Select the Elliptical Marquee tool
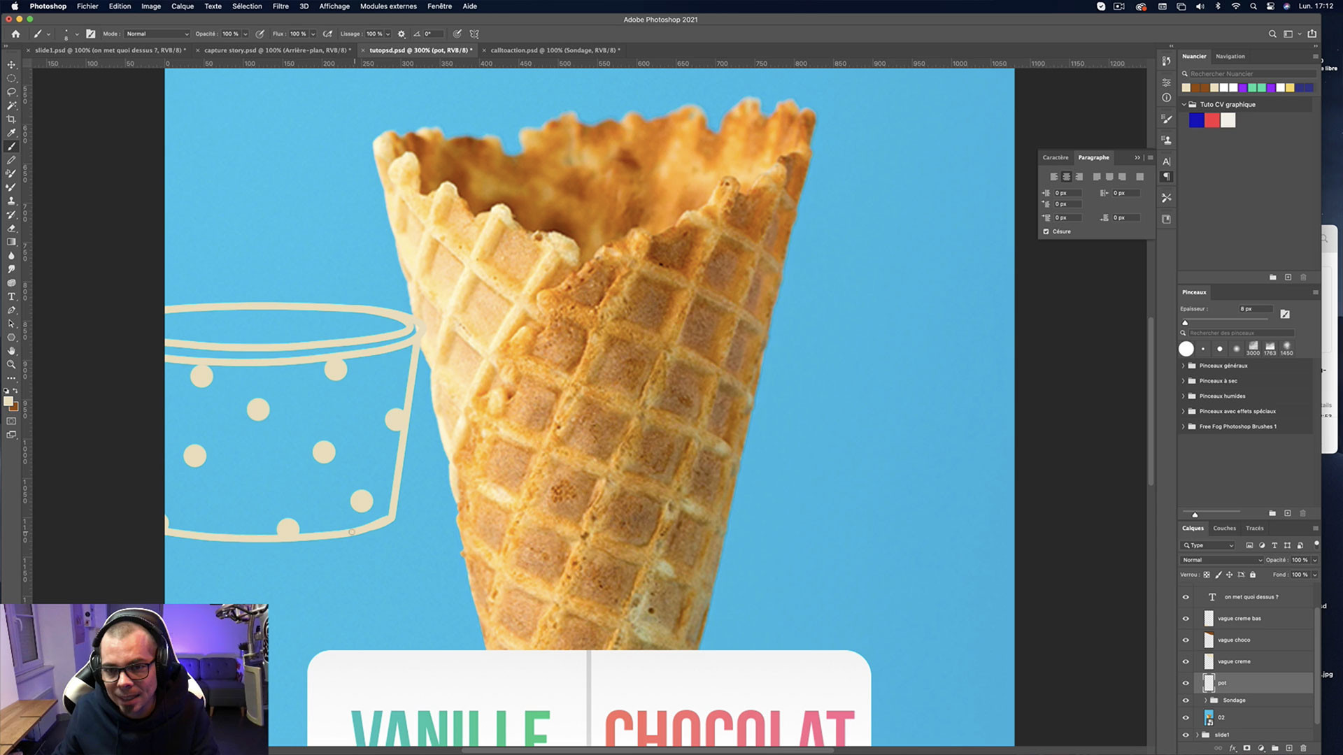 pos(11,78)
